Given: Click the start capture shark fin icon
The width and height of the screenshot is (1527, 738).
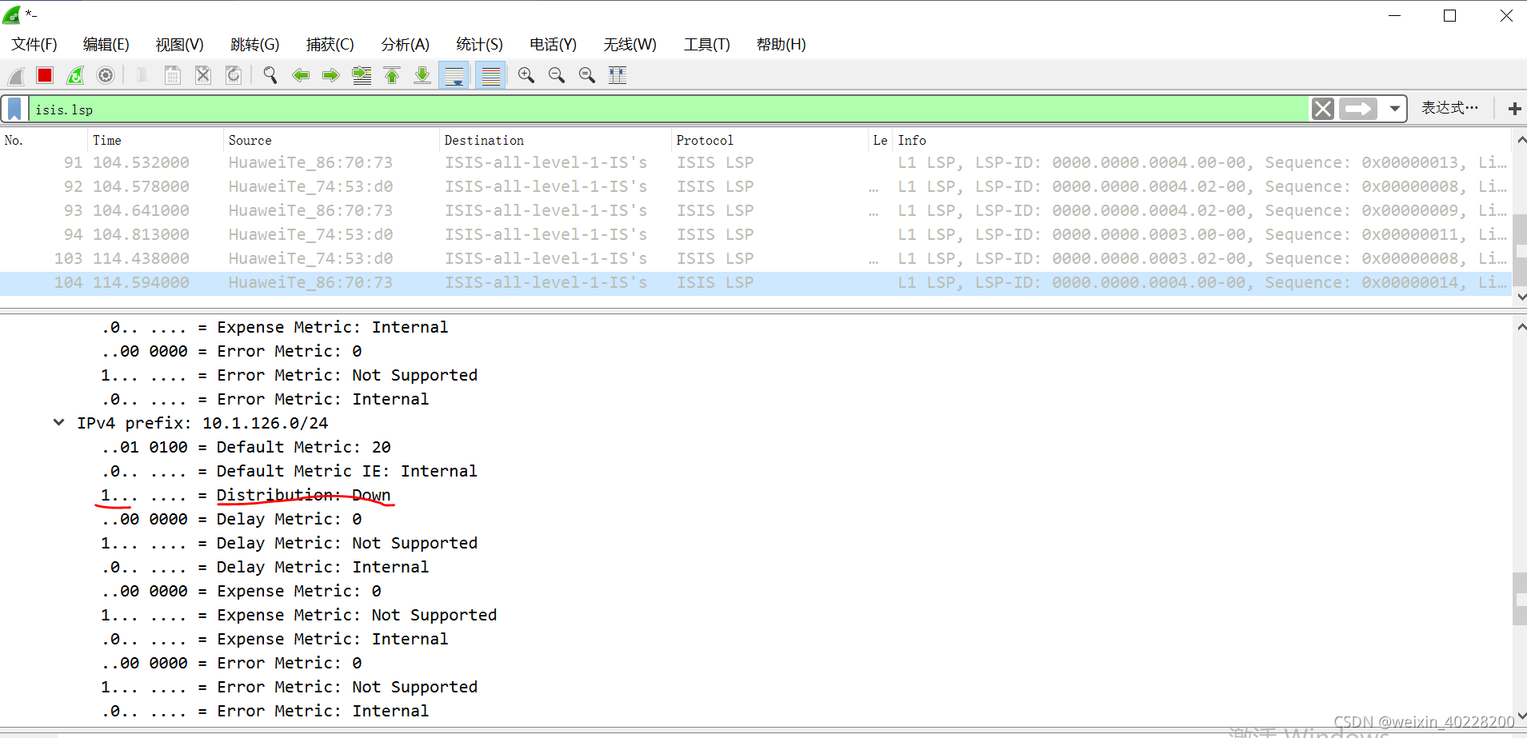Looking at the screenshot, I should [16, 76].
